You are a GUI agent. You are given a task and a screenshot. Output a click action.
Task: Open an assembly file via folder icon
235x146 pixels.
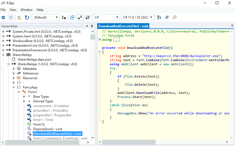pos(19,17)
